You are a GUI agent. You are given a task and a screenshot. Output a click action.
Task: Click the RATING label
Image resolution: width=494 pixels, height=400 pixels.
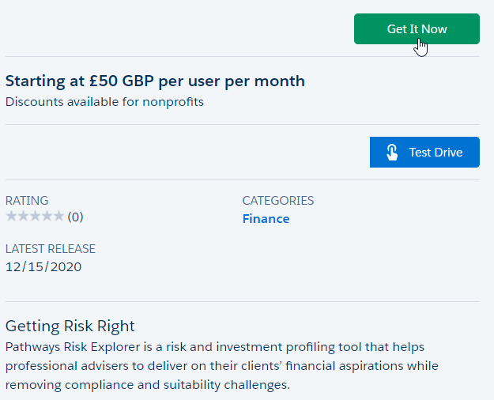pos(27,201)
